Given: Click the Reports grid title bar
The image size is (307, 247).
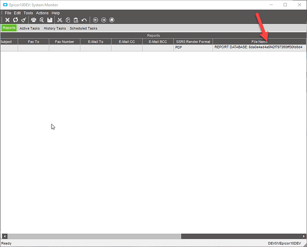Looking at the screenshot, I should click(x=153, y=36).
